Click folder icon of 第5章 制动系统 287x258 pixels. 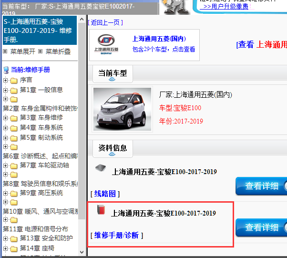(14, 138)
